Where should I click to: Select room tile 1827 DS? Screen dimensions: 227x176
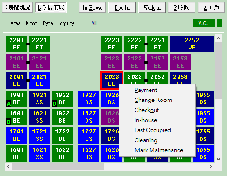click(89, 117)
